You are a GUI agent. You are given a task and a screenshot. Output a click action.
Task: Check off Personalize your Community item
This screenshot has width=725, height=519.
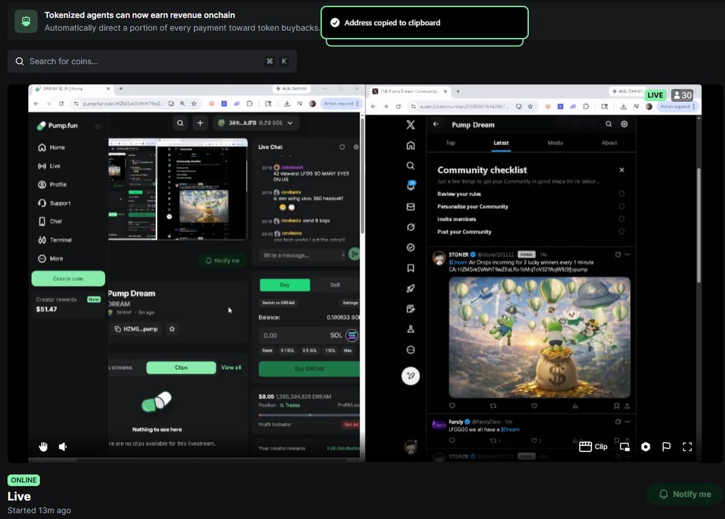621,206
